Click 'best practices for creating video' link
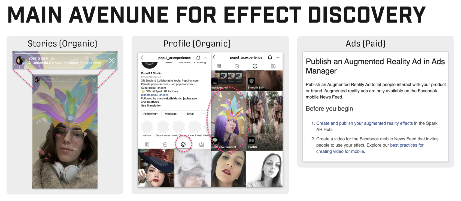 tap(370, 148)
